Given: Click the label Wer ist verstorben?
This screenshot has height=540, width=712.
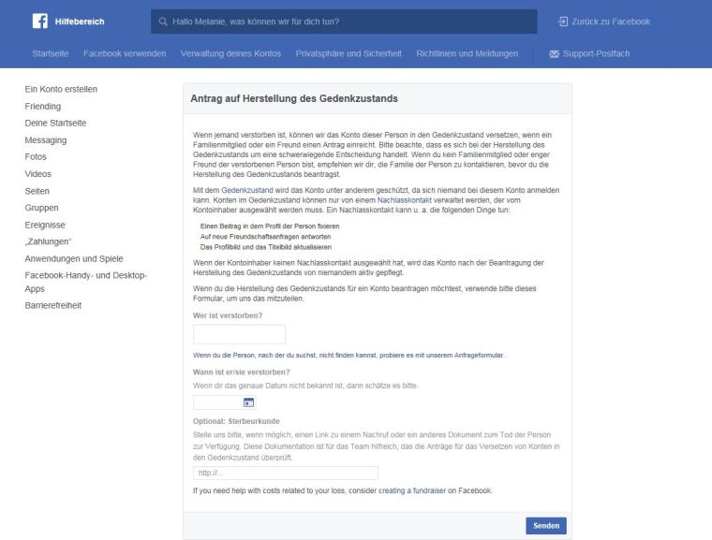Looking at the screenshot, I should [x=228, y=315].
